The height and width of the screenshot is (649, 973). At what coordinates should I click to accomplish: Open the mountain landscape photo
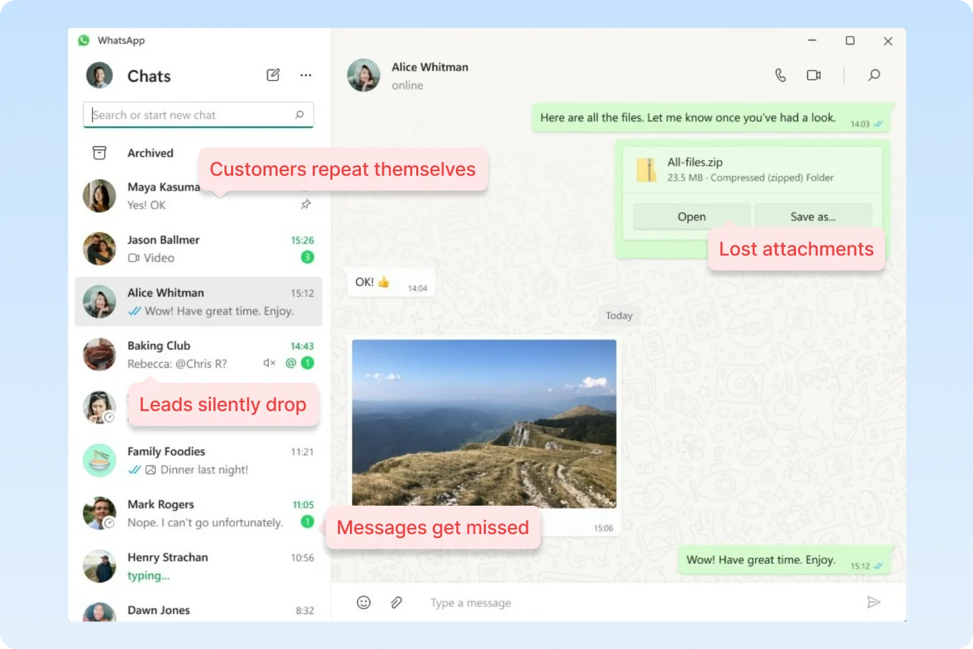(484, 423)
